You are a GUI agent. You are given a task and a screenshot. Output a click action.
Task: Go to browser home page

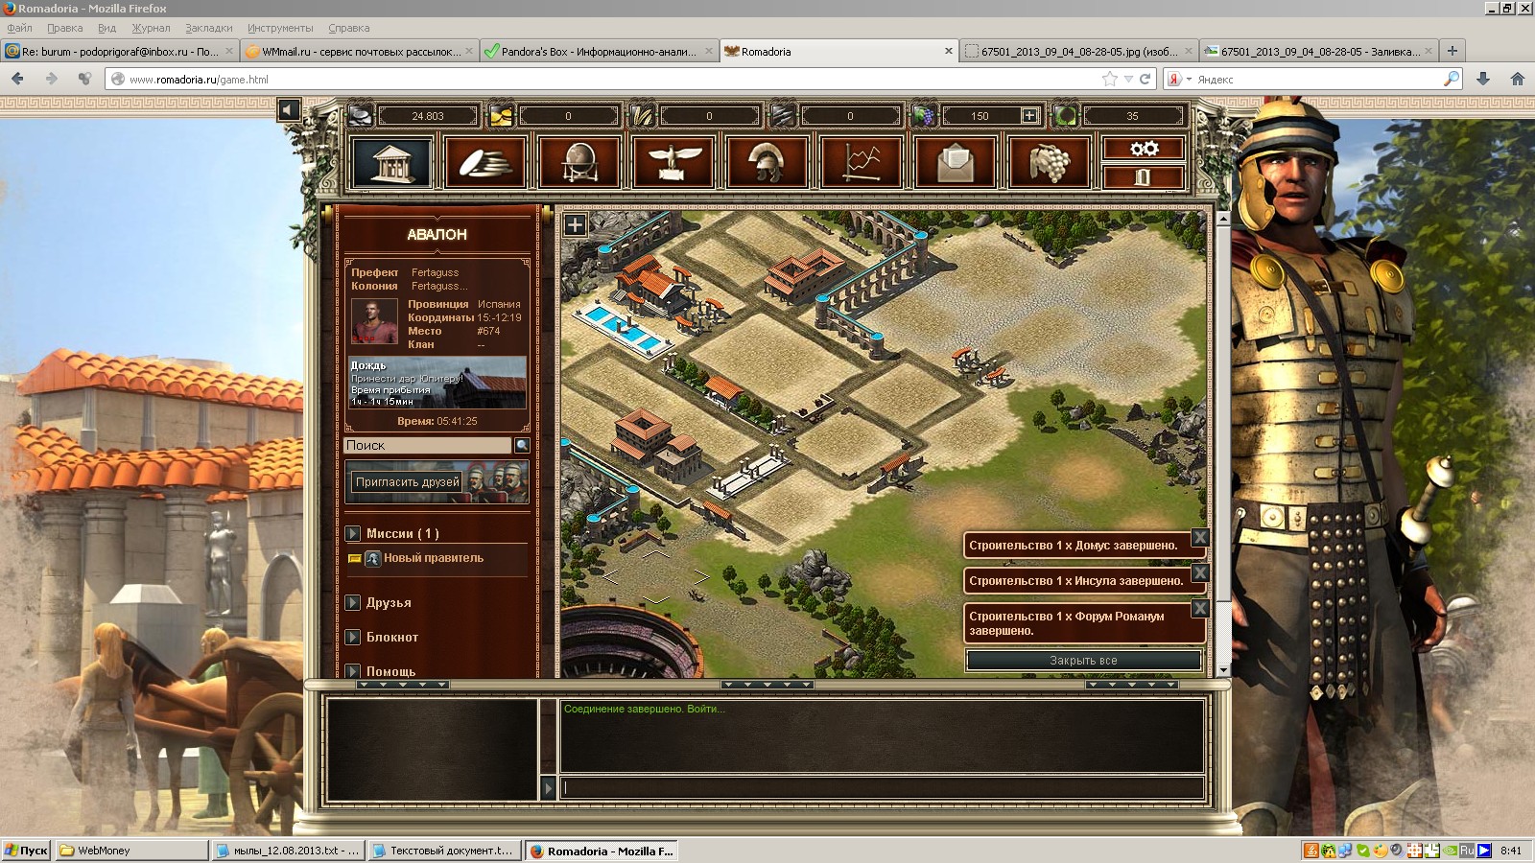click(1518, 79)
